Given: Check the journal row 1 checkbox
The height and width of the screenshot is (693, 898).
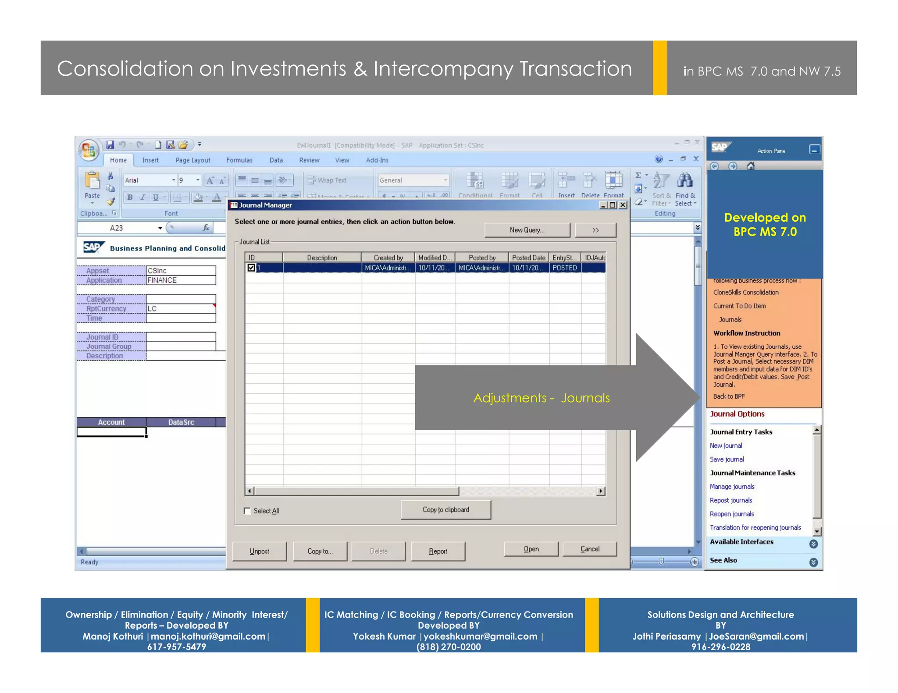Looking at the screenshot, I should 251,267.
